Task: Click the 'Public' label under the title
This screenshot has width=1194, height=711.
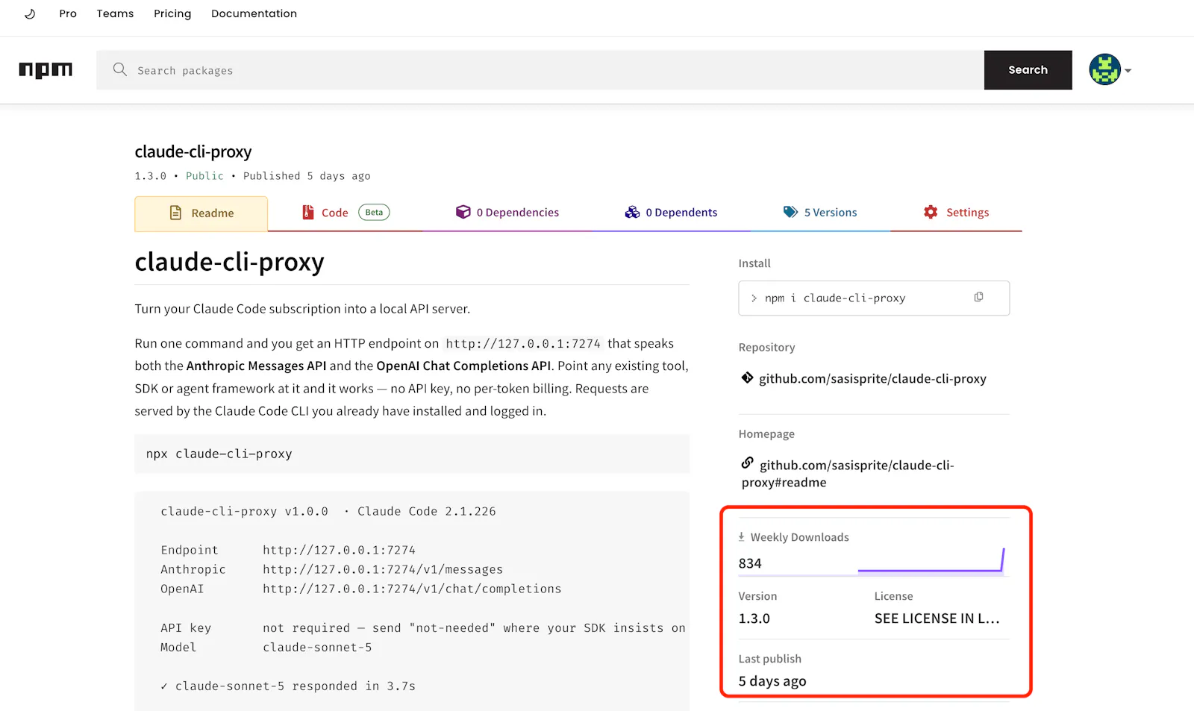Action: click(x=204, y=176)
